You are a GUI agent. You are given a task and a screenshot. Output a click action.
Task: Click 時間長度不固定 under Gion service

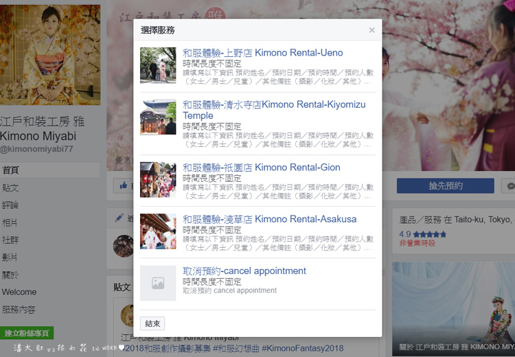[x=212, y=178]
